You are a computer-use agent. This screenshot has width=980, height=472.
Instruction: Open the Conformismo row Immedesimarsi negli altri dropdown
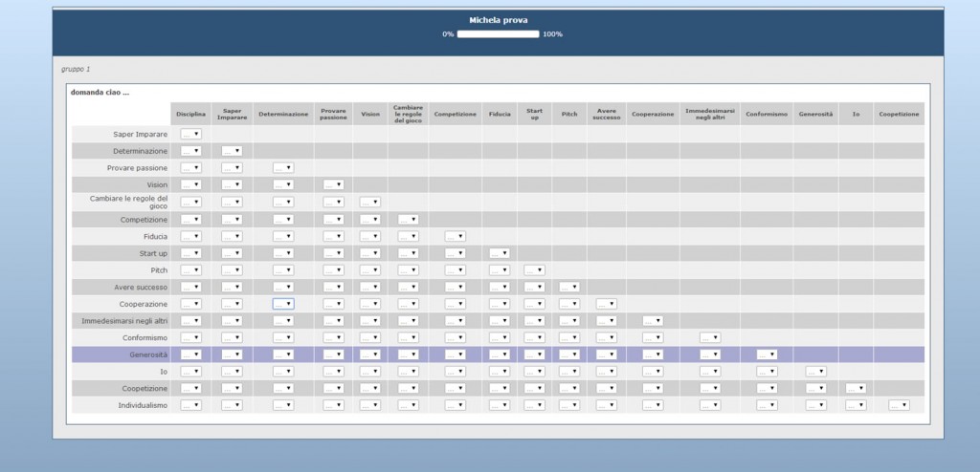(709, 337)
